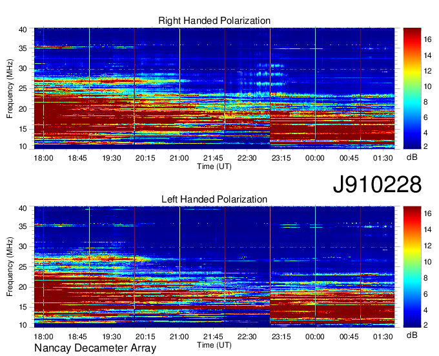Click the 6 dB tick on Left Handed colorbar
Screen dimensions: 439x356
coord(425,294)
